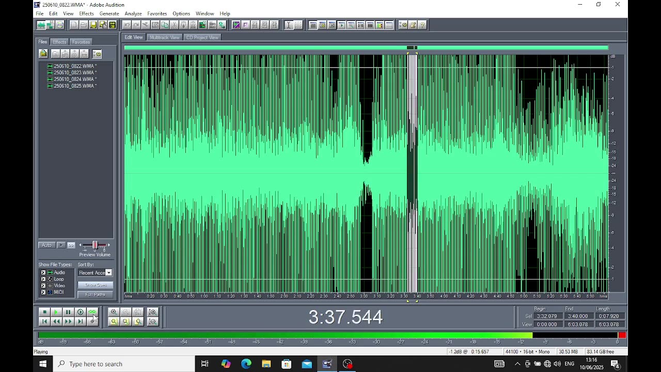Screen dimensions: 661x372
Task: Open the Effects menu
Action: (x=87, y=13)
